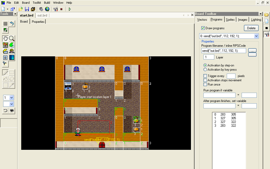Switch to the Sprites tab
Screen dimensions: 270x169
click(x=230, y=20)
